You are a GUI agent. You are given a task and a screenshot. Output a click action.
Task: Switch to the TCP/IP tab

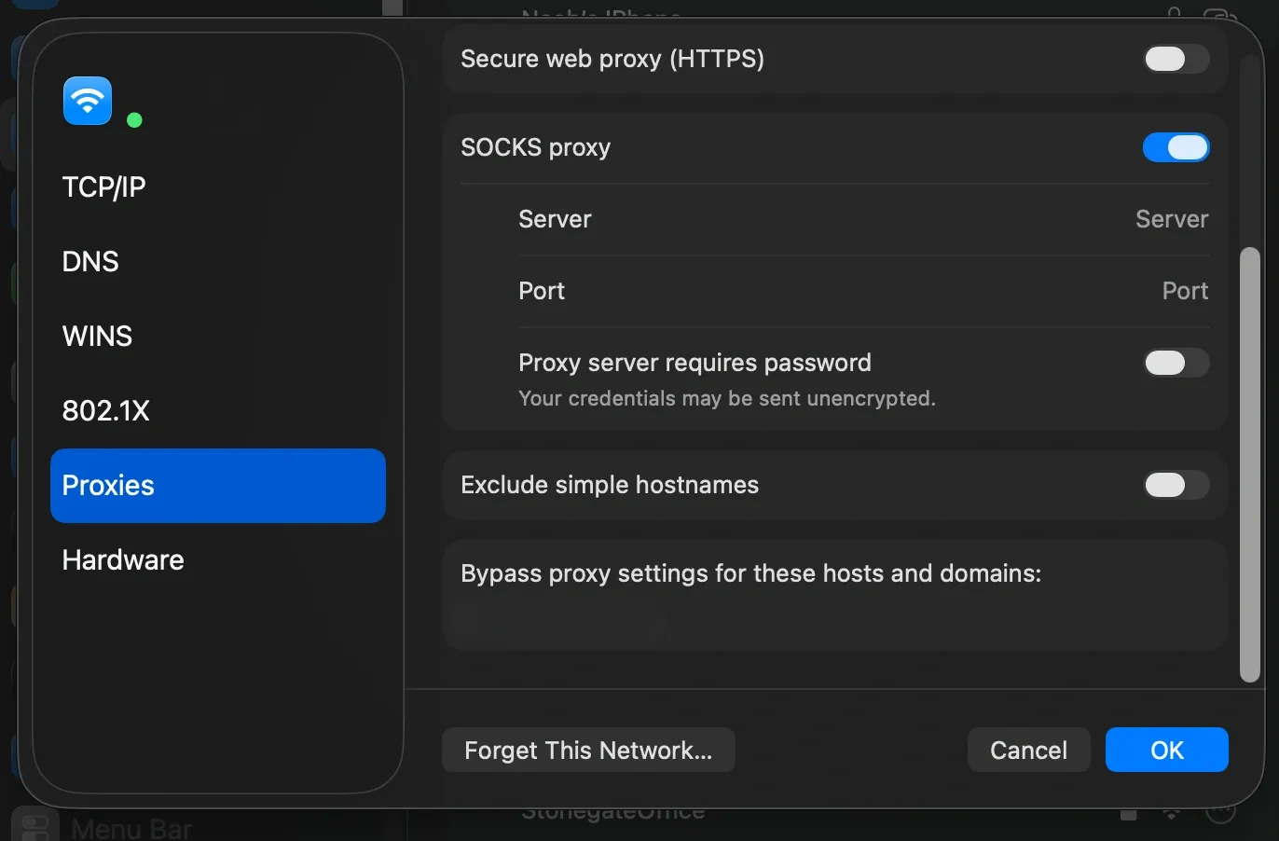(x=103, y=186)
